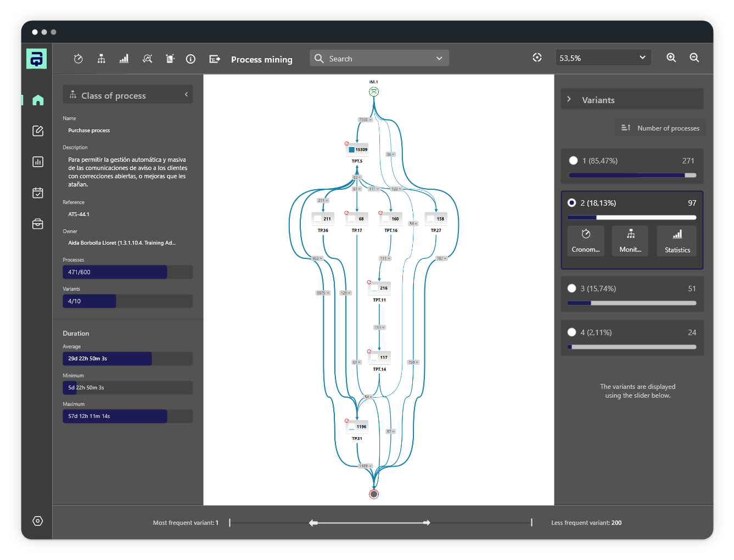Open the report generation icon in the toolbar
Viewport: 734px width, 560px height.
point(170,58)
